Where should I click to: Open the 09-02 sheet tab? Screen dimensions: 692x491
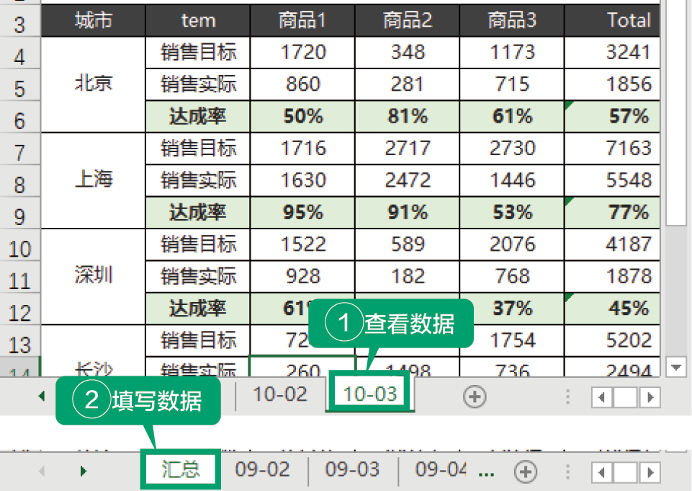click(262, 470)
